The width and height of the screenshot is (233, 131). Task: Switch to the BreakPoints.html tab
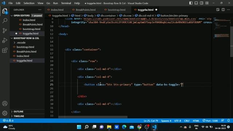coord(86,10)
